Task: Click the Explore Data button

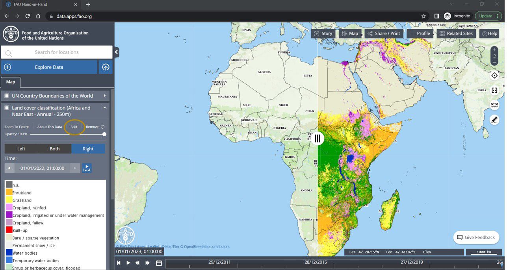Action: (49, 67)
